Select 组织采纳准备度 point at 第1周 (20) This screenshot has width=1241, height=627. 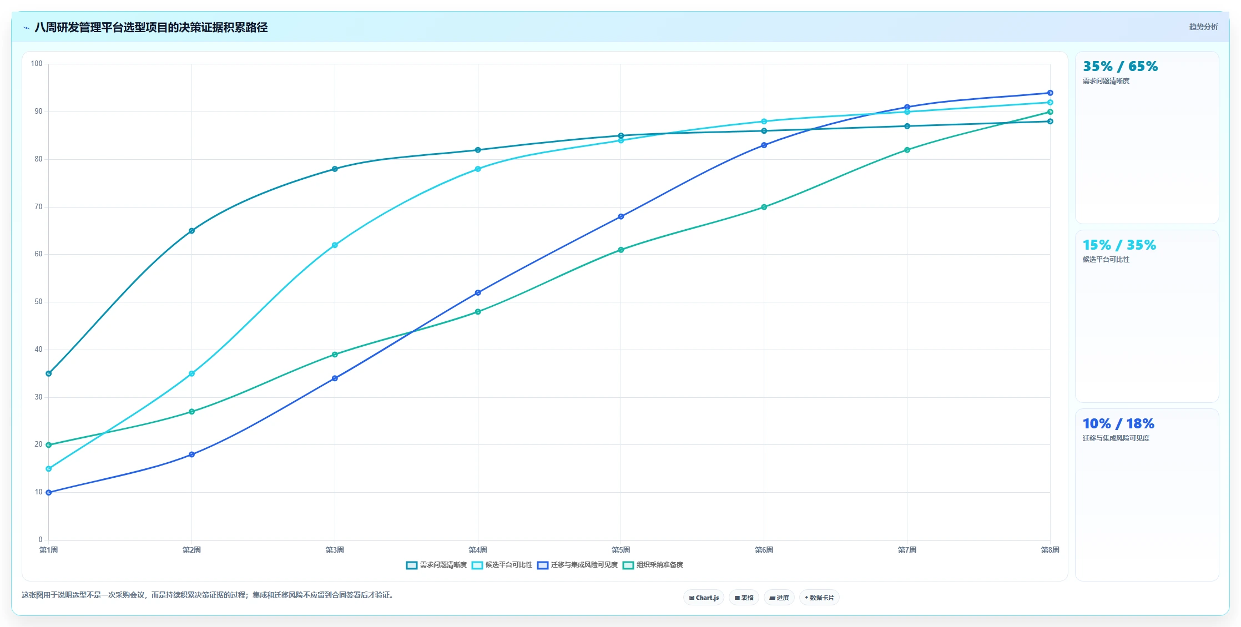[49, 445]
